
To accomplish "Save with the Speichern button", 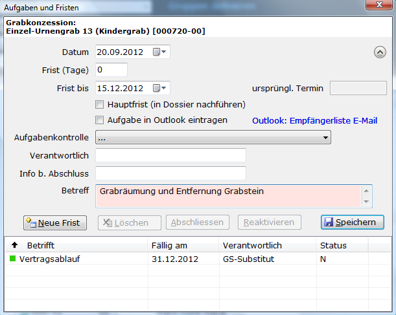I will (353, 223).
